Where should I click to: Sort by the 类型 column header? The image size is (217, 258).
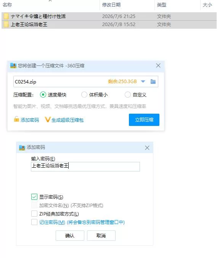tap(162, 5)
